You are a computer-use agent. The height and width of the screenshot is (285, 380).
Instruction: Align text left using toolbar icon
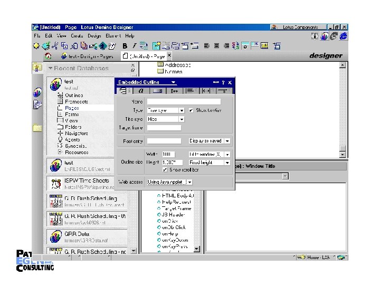click(207, 45)
